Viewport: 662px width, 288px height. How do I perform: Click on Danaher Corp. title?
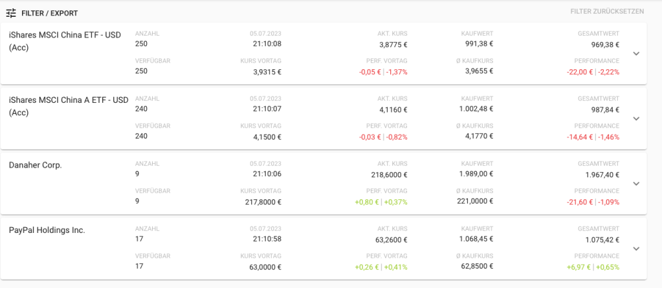pos(36,165)
